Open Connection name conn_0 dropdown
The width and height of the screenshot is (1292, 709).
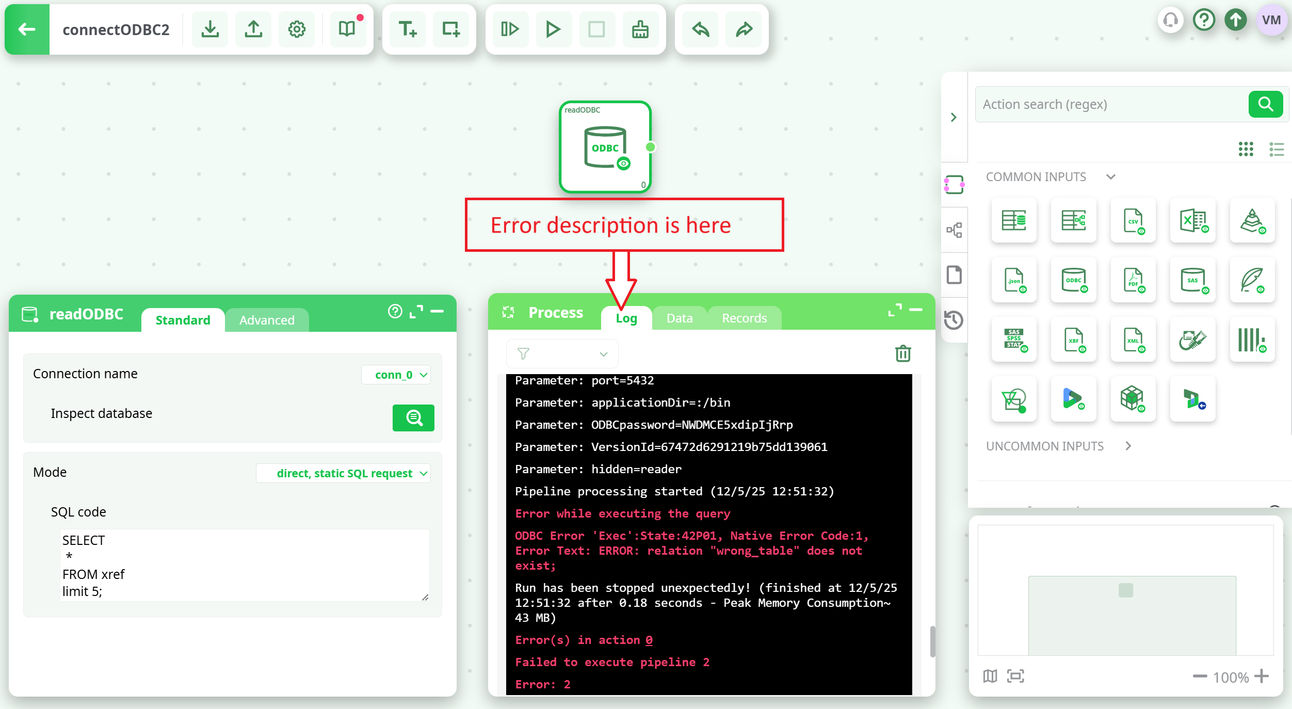[x=396, y=375]
